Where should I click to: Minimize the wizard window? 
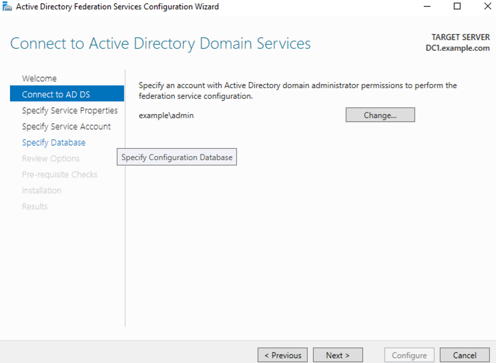427,6
